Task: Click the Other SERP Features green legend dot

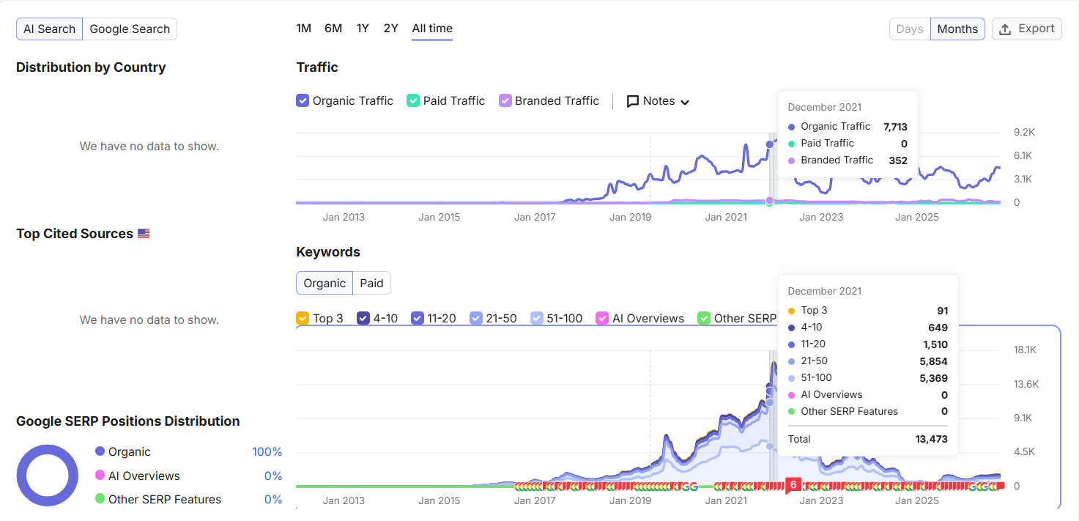Action: (x=100, y=499)
